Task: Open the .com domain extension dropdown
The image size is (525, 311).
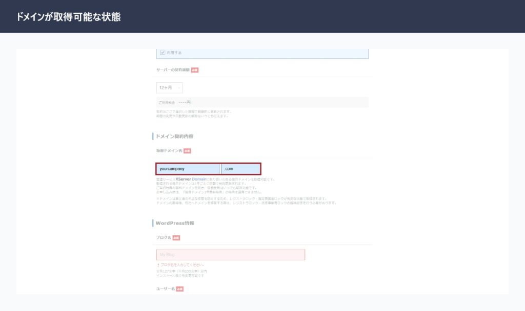Action: [241, 169]
